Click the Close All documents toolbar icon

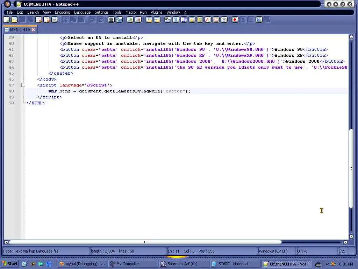(x=46, y=20)
